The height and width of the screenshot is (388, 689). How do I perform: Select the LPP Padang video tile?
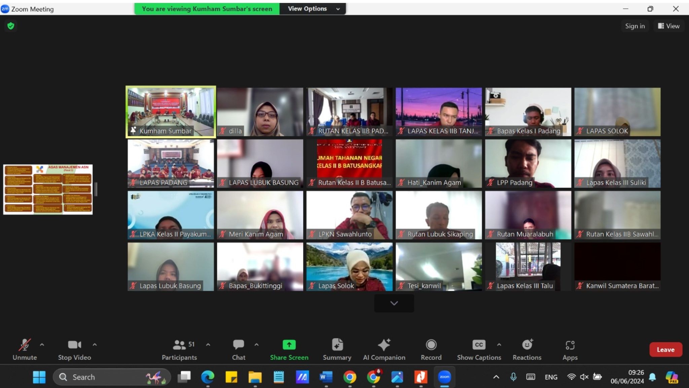tap(528, 164)
